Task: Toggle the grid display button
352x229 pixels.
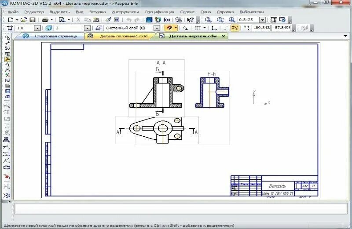Action: point(198,28)
